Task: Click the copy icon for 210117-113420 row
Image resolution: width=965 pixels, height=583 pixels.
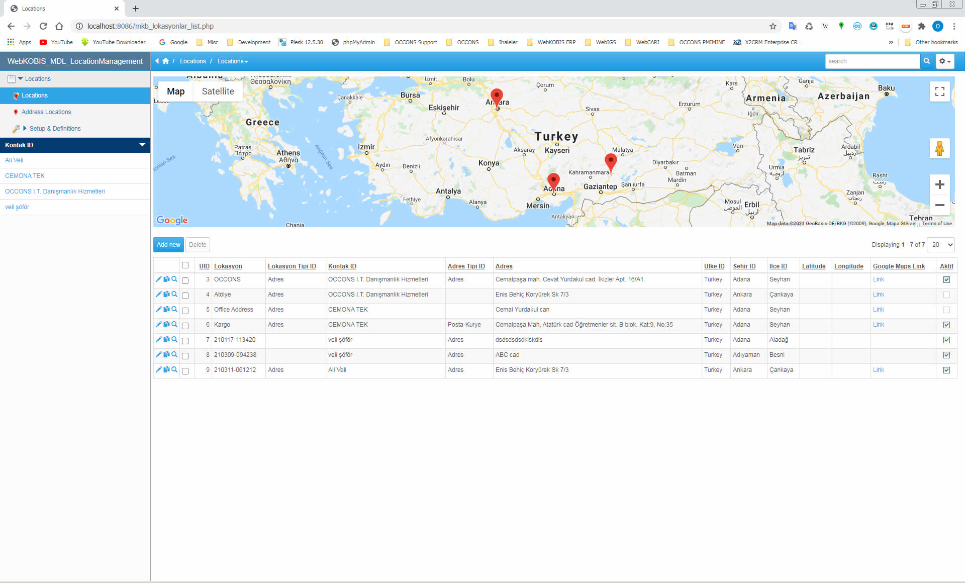Action: tap(166, 339)
